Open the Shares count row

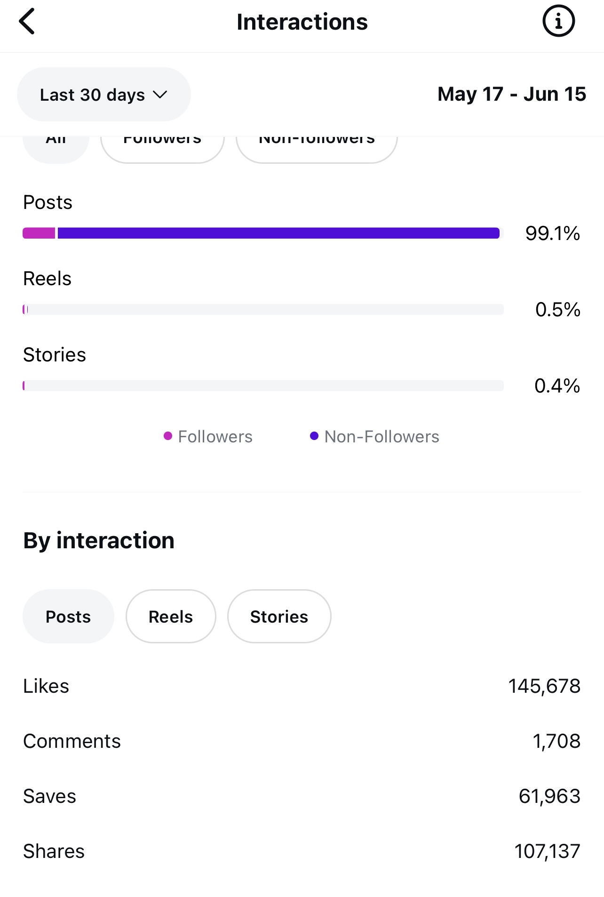pyautogui.click(x=302, y=851)
